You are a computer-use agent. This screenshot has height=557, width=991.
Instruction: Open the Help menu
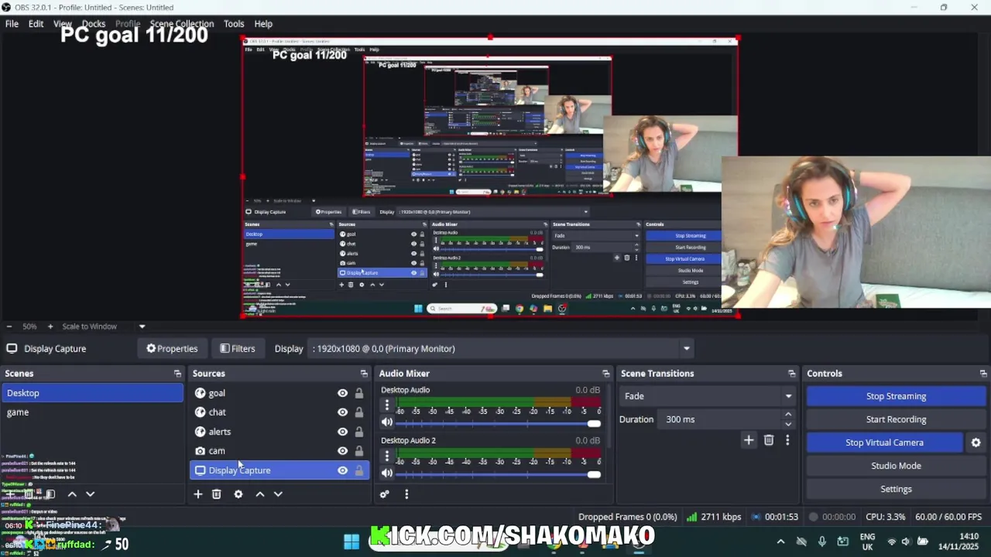click(263, 24)
